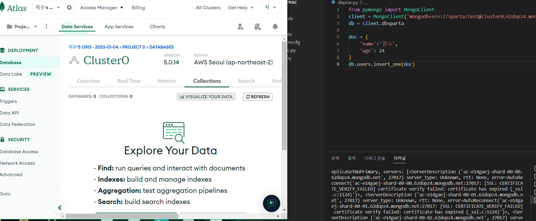Image resolution: width=536 pixels, height=221 pixels.
Task: Open the cluster Metrics tab
Action: point(167,81)
